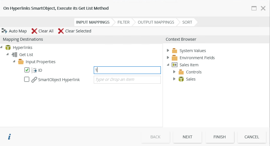Collapse the Sales Item tree node
The image size is (270, 146).
coord(168,65)
